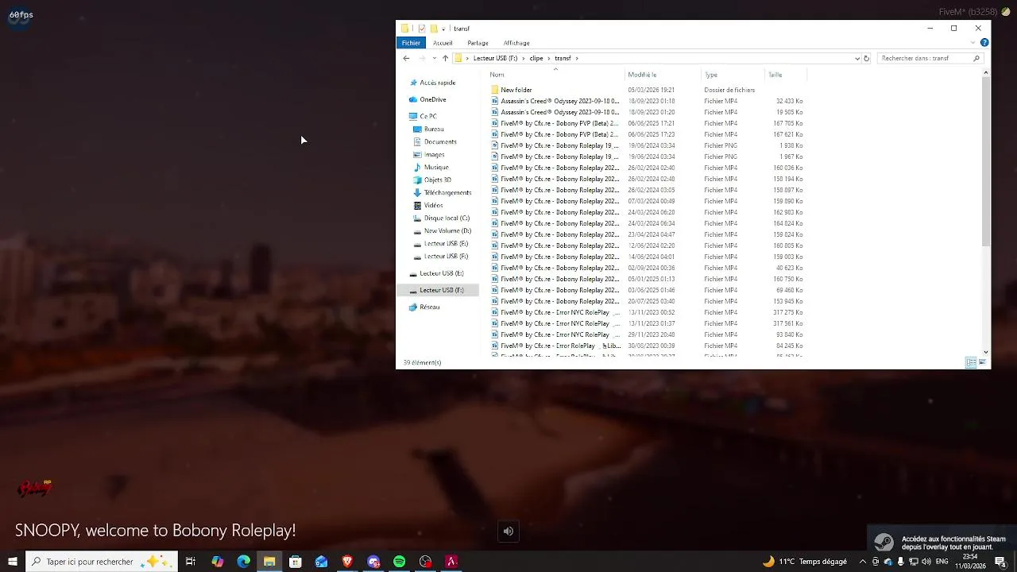The width and height of the screenshot is (1017, 572).
Task: Select the New folder row
Action: pos(648,90)
